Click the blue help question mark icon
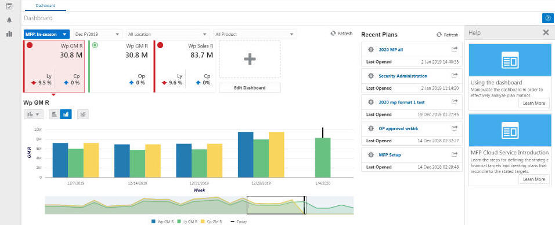 [547, 18]
